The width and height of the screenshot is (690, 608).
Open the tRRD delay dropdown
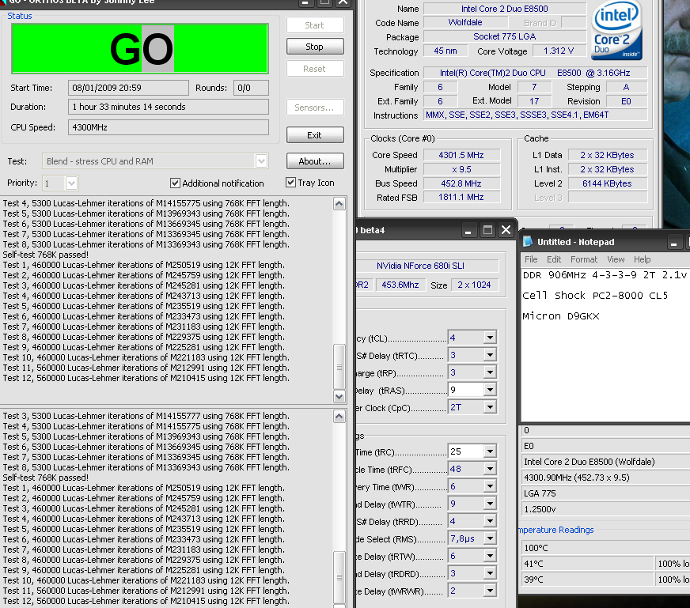pyautogui.click(x=490, y=521)
